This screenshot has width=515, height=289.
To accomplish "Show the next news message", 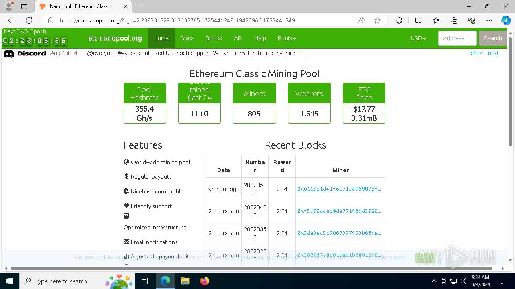I will [x=493, y=53].
